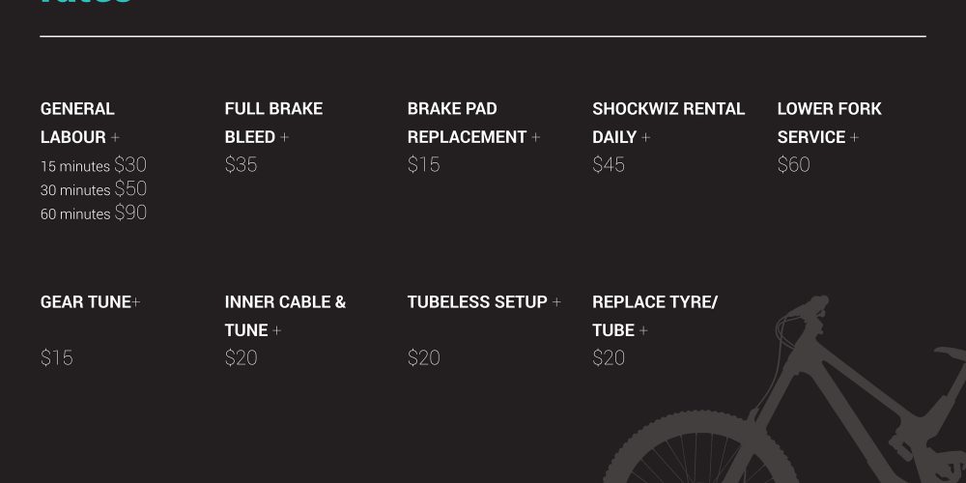The image size is (966, 483).
Task: Expand the Shockwiz Rental Daily plus icon
Action: (x=645, y=137)
